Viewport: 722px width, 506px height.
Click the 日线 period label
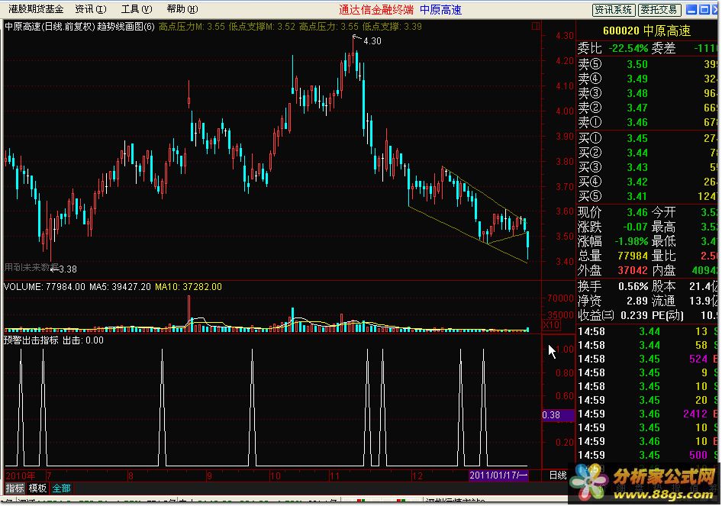click(558, 475)
